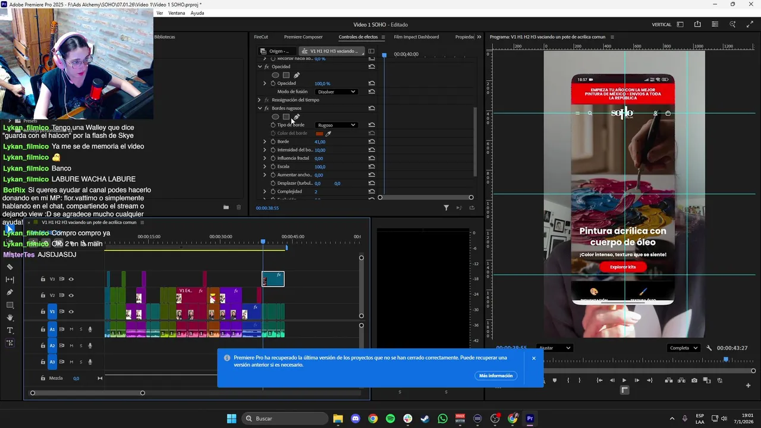
Task: Click the Lift button in Program Monitor
Action: [669, 380]
